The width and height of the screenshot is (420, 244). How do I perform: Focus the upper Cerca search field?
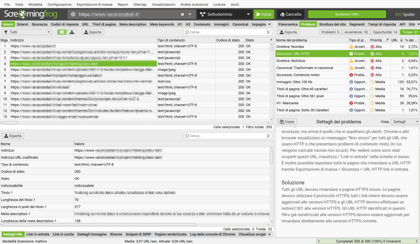tap(227, 32)
